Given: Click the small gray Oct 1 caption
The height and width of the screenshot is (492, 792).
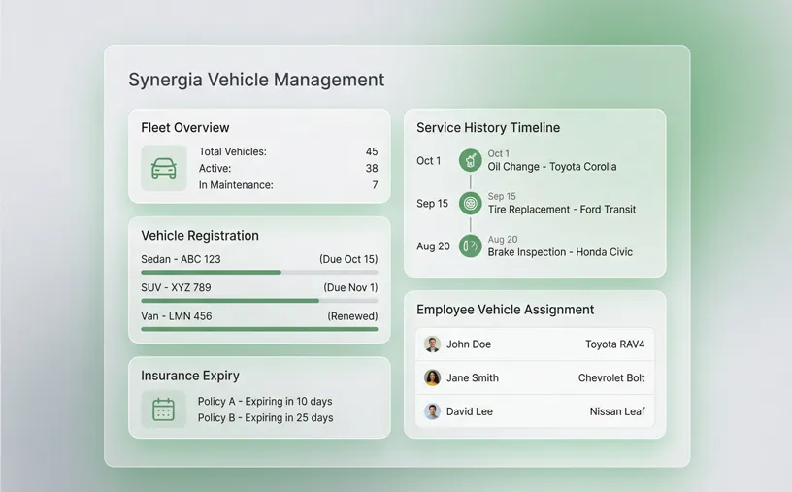Looking at the screenshot, I should point(499,153).
